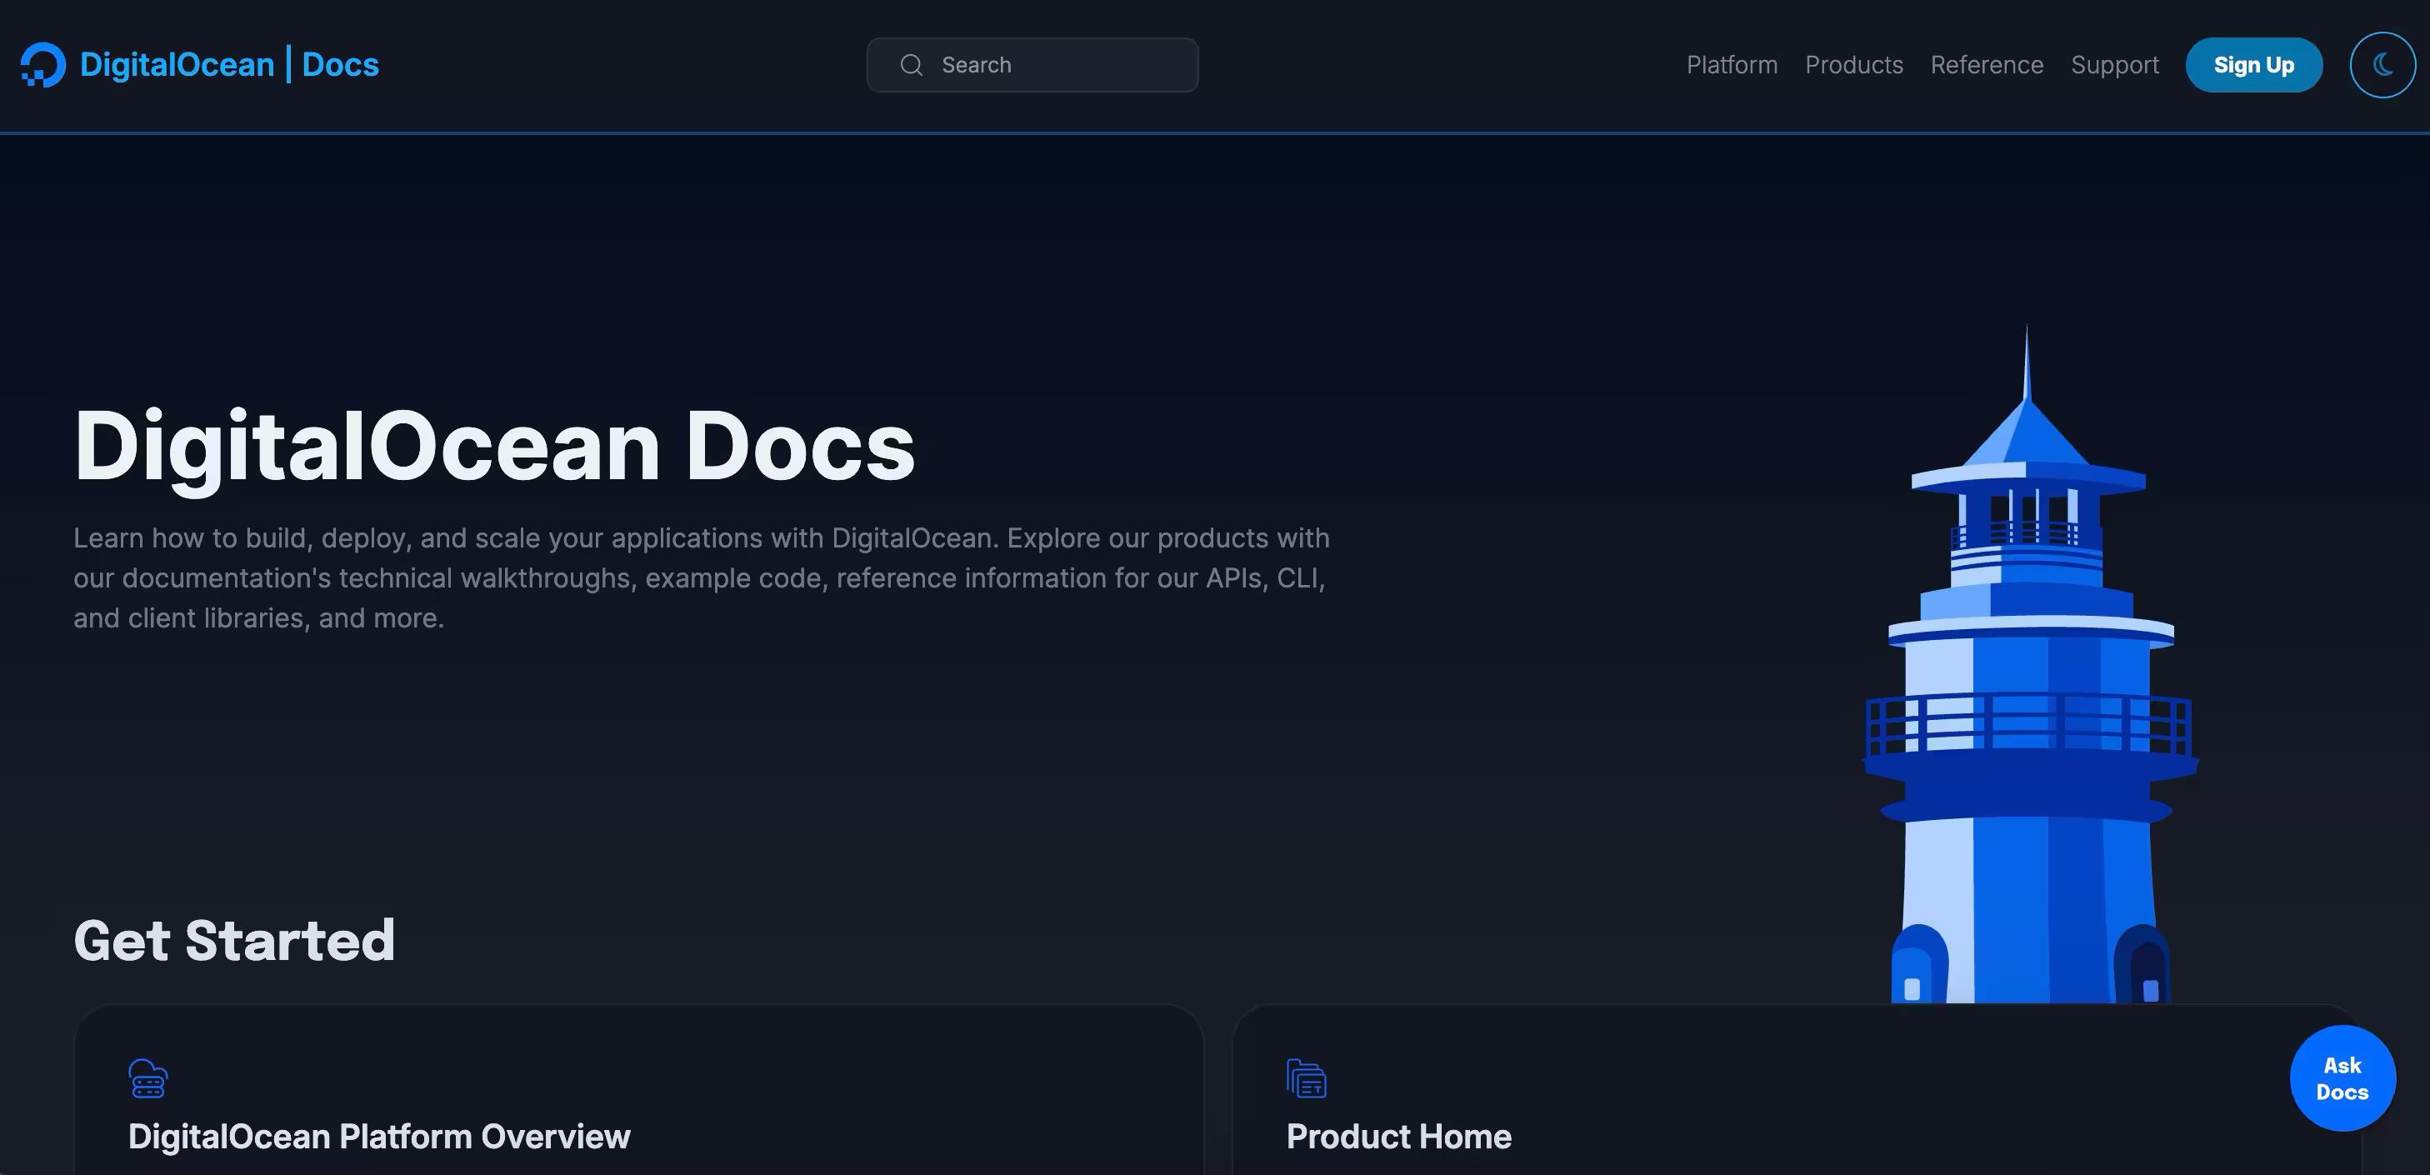The width and height of the screenshot is (2430, 1175).
Task: Open the Product Home card
Action: (x=1797, y=1090)
